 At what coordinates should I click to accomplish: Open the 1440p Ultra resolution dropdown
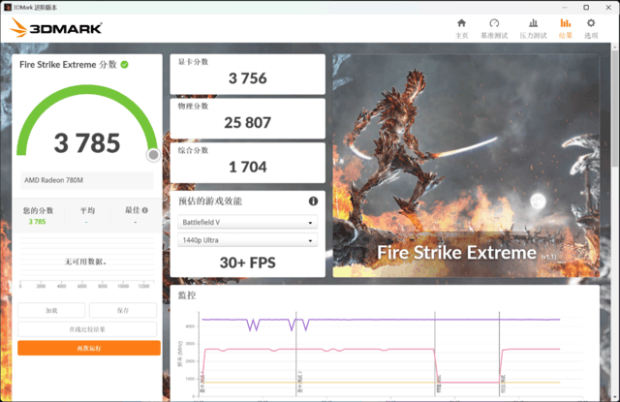point(248,240)
